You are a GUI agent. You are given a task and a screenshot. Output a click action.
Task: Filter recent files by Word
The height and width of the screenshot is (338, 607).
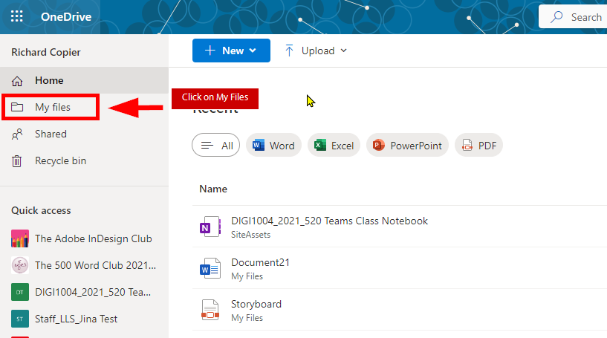click(x=273, y=145)
